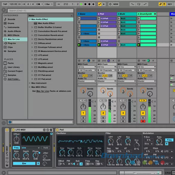This screenshot has width=175, height=175.
Task: Launch the clip in the bottom Bass slot
Action: click(x=79, y=45)
